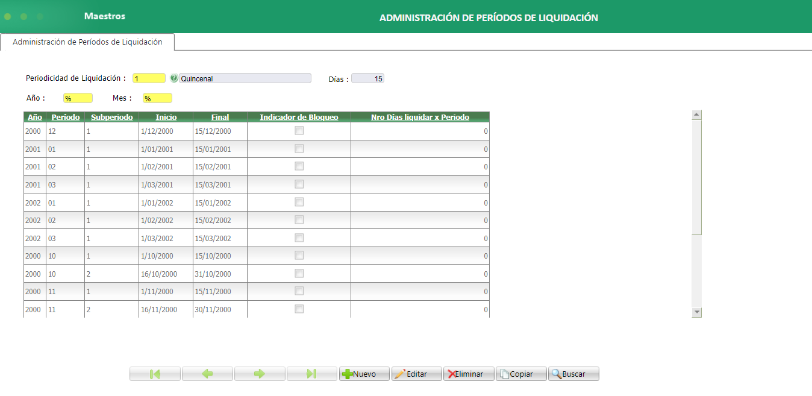Screen dimensions: 812x396
Task: Jump to the first record using navigation arrows
Action: pyautogui.click(x=155, y=373)
